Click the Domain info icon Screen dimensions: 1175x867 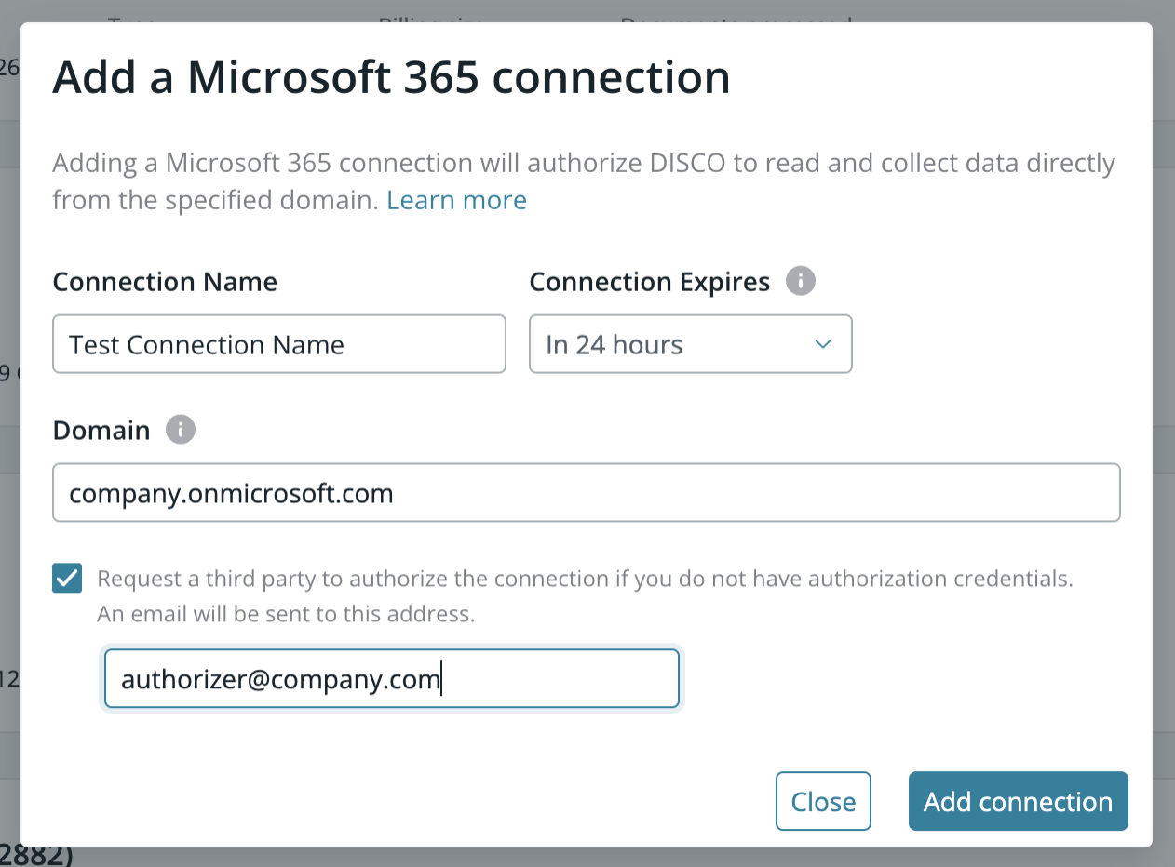click(x=181, y=430)
